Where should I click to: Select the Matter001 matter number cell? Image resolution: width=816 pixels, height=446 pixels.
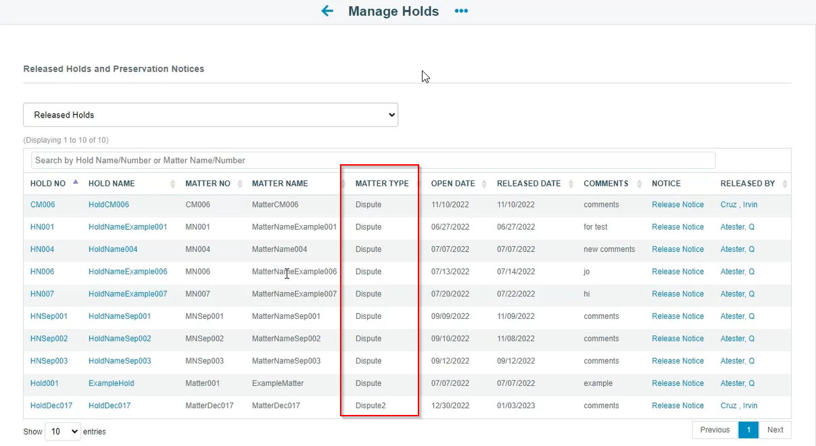[x=203, y=383]
